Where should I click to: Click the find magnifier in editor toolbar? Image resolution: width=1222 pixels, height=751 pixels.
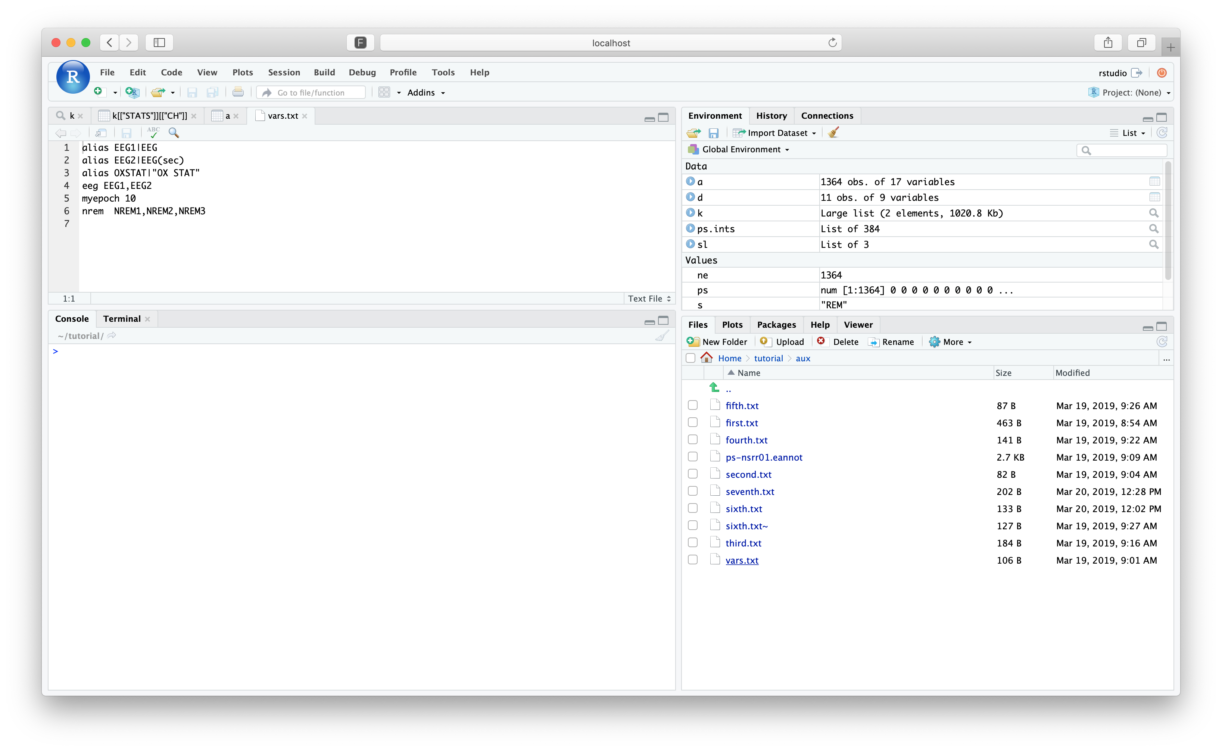(x=174, y=133)
